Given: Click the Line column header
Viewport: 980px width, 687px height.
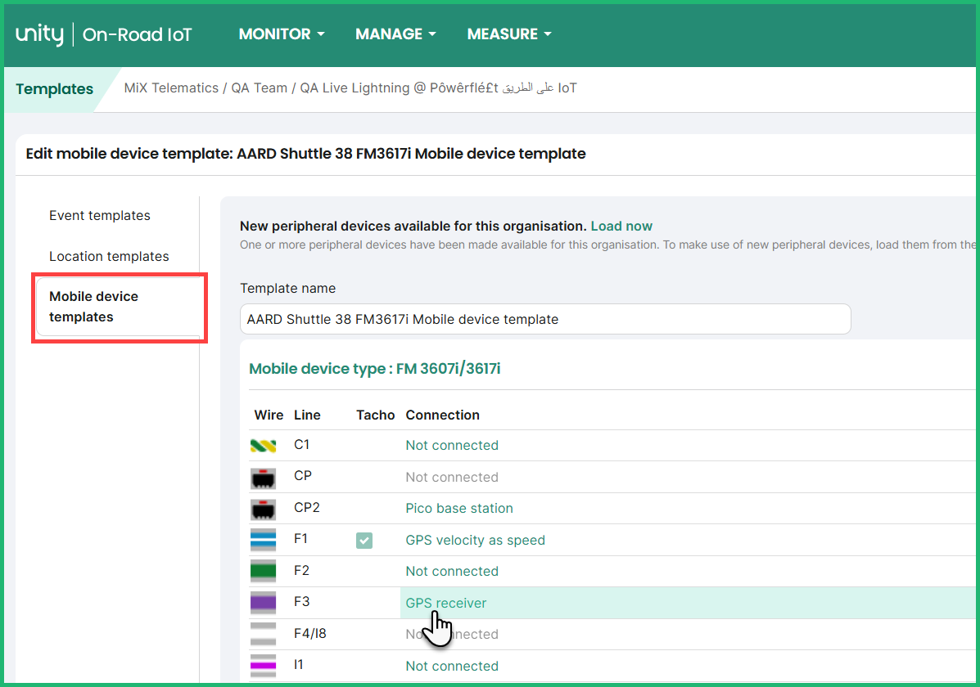Looking at the screenshot, I should pos(307,415).
